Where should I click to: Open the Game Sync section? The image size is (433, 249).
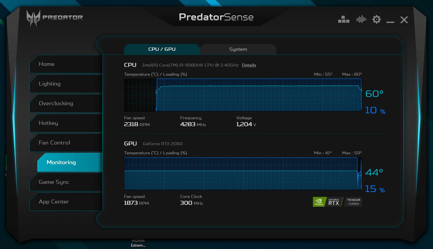tap(66, 182)
